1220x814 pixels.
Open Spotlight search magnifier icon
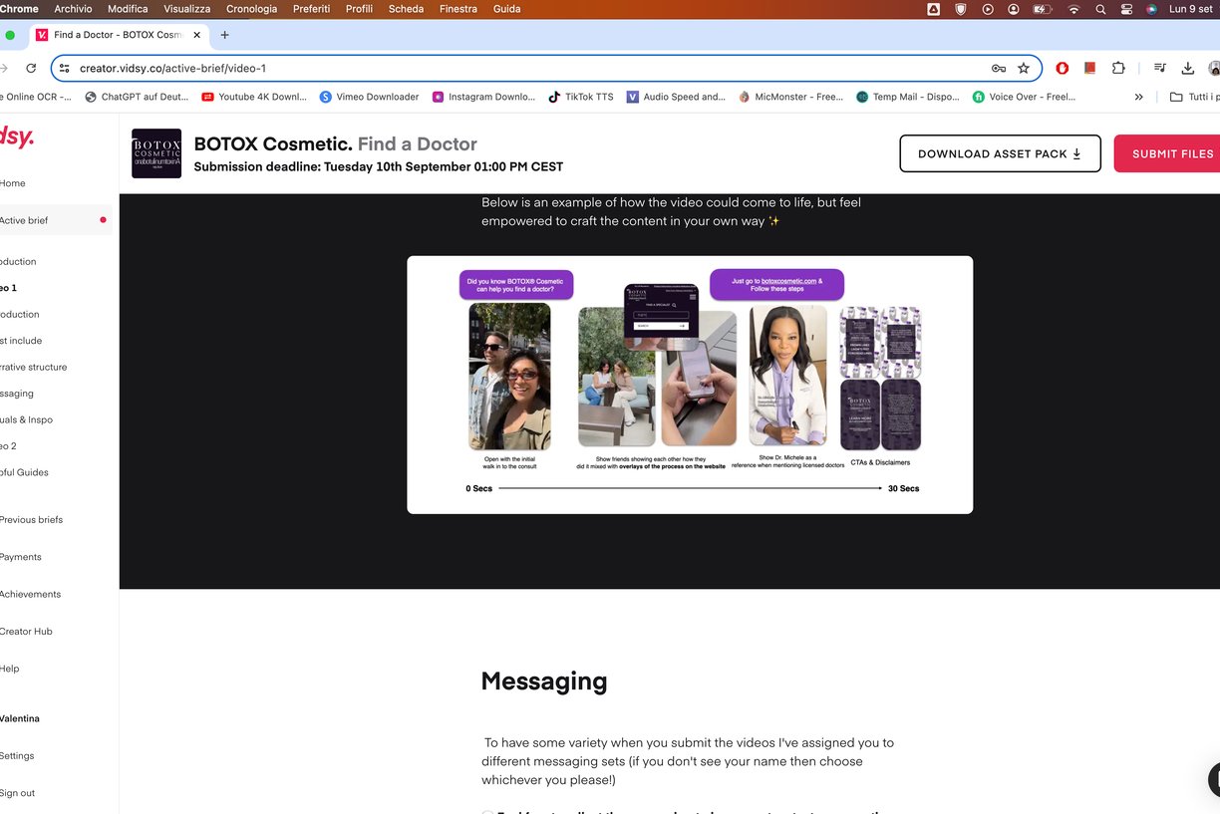1100,9
